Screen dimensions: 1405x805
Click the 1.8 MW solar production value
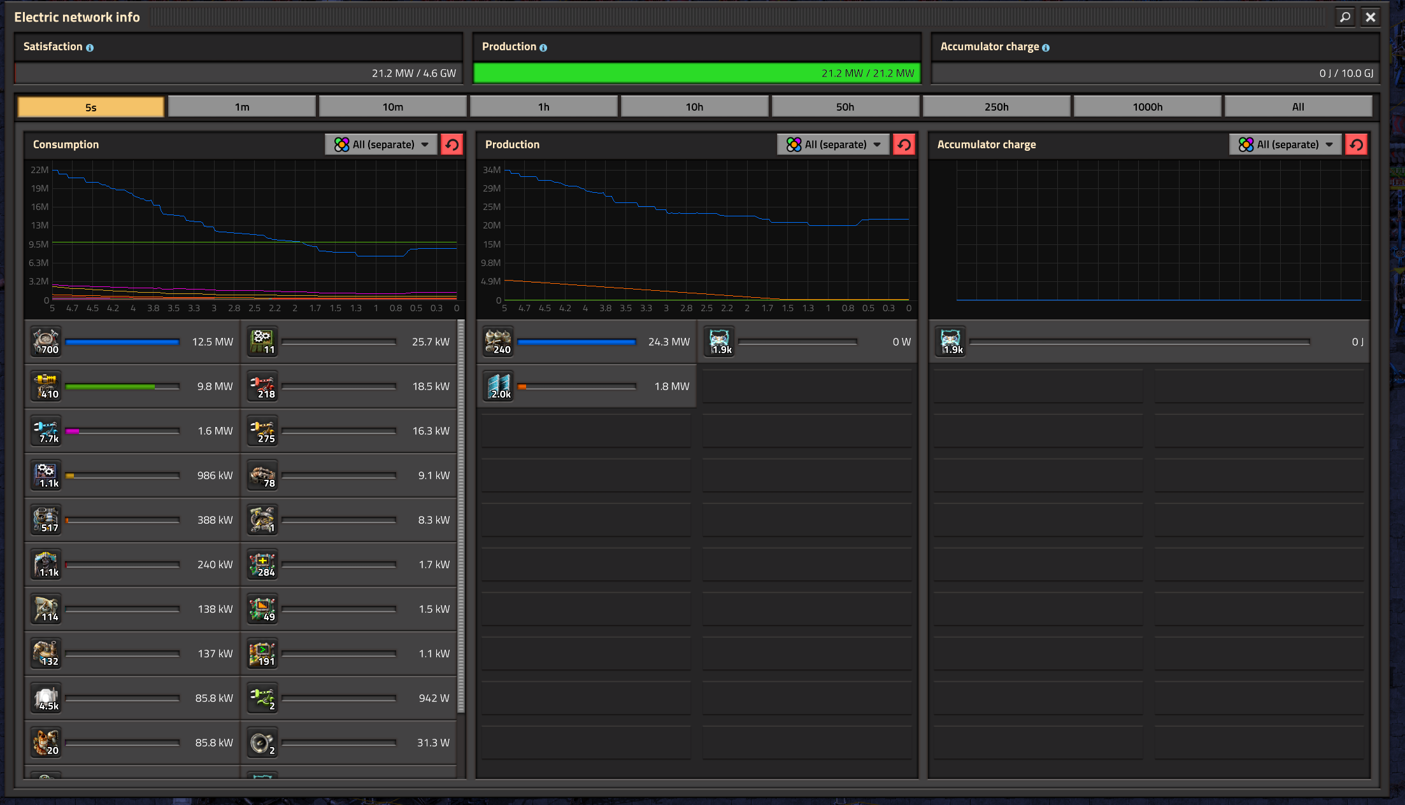click(x=672, y=386)
